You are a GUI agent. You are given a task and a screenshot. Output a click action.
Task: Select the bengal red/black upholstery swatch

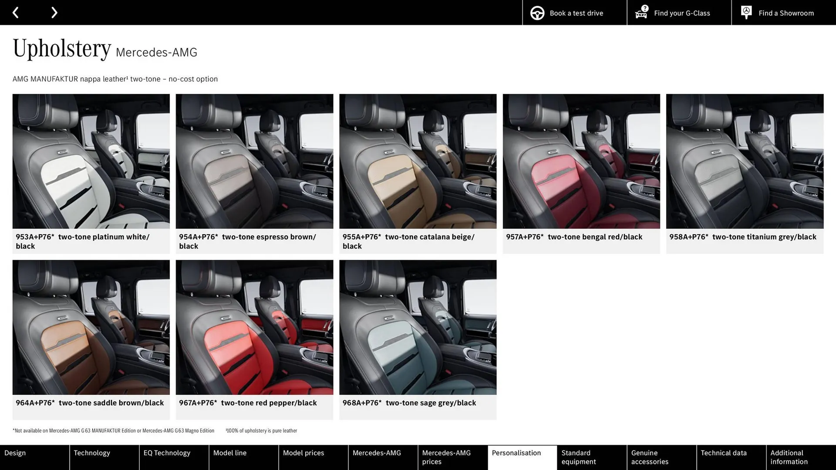point(581,161)
